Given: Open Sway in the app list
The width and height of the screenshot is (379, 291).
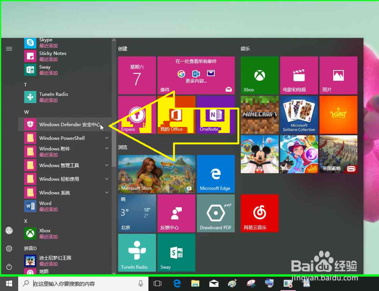Looking at the screenshot, I should (x=65, y=70).
